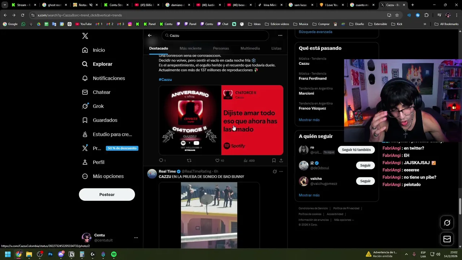This screenshot has height=260, width=462.
Task: Click the reply icon with 1 reply
Action: coord(162,160)
